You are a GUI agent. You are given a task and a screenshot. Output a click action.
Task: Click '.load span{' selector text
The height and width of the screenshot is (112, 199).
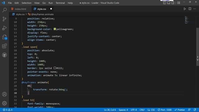(30, 47)
